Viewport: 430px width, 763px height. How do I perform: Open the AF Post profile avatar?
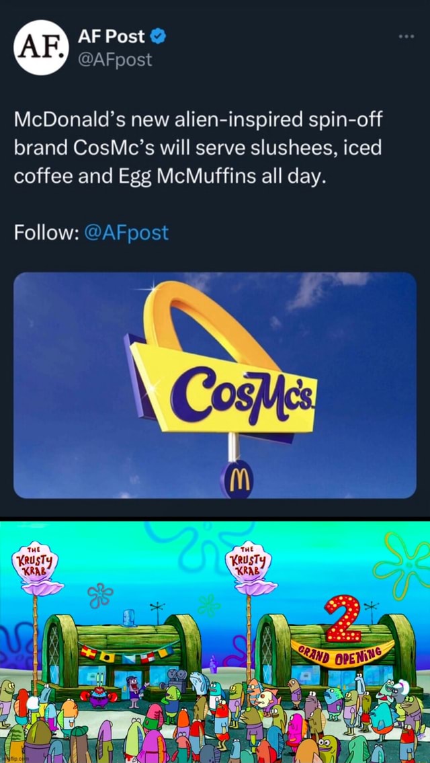click(x=40, y=48)
